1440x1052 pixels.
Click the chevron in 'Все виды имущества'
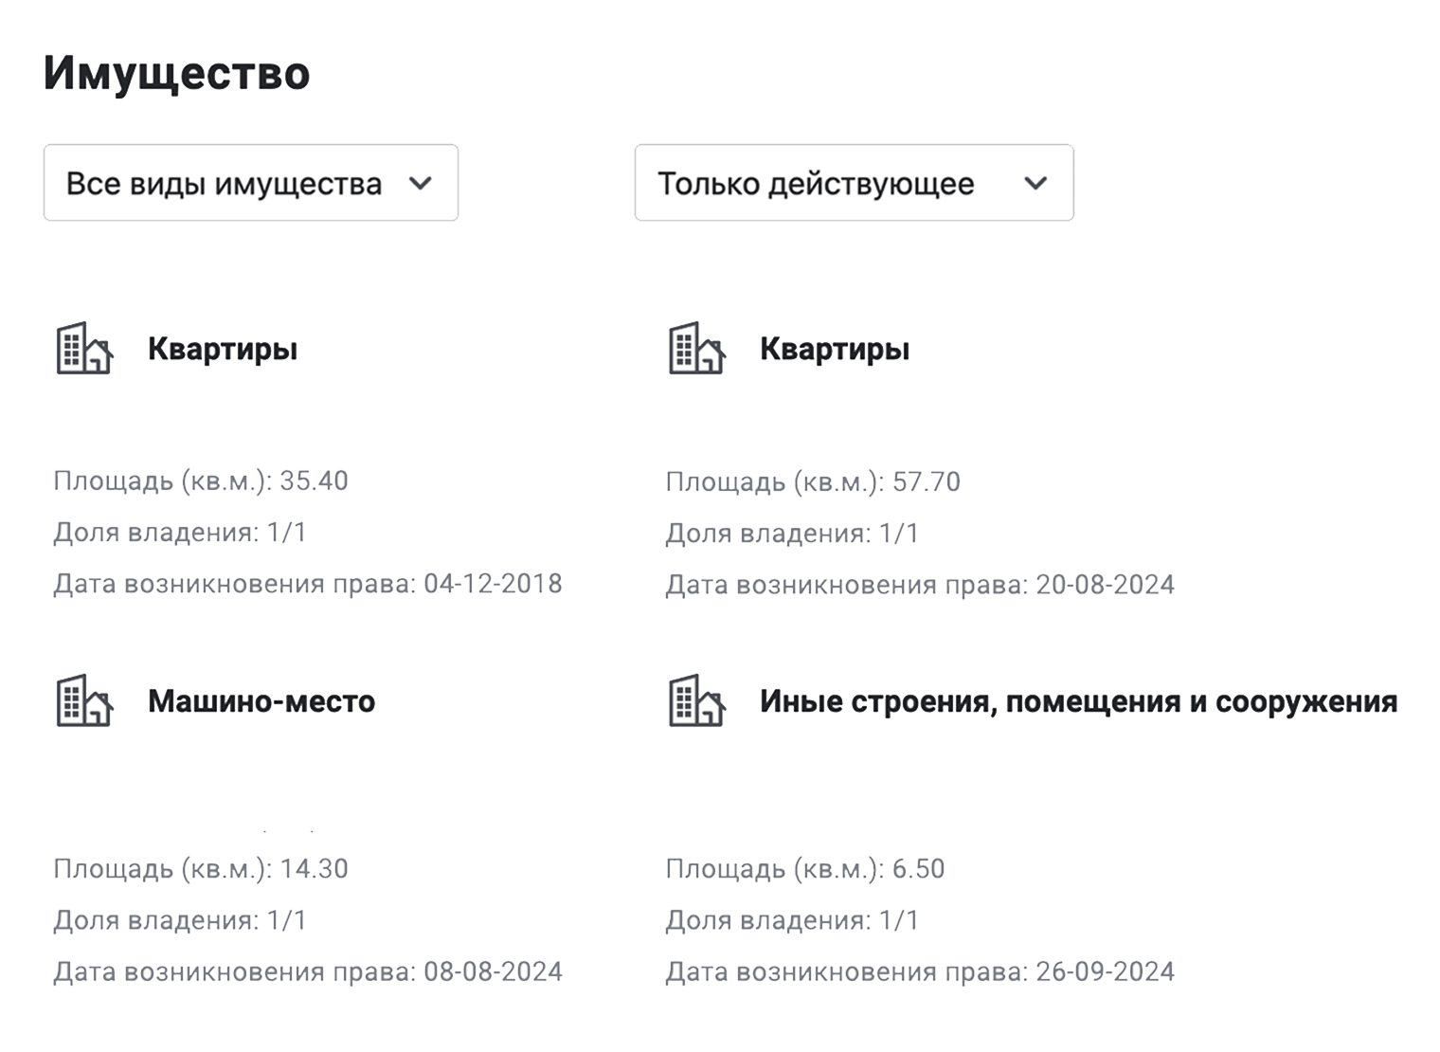421,184
